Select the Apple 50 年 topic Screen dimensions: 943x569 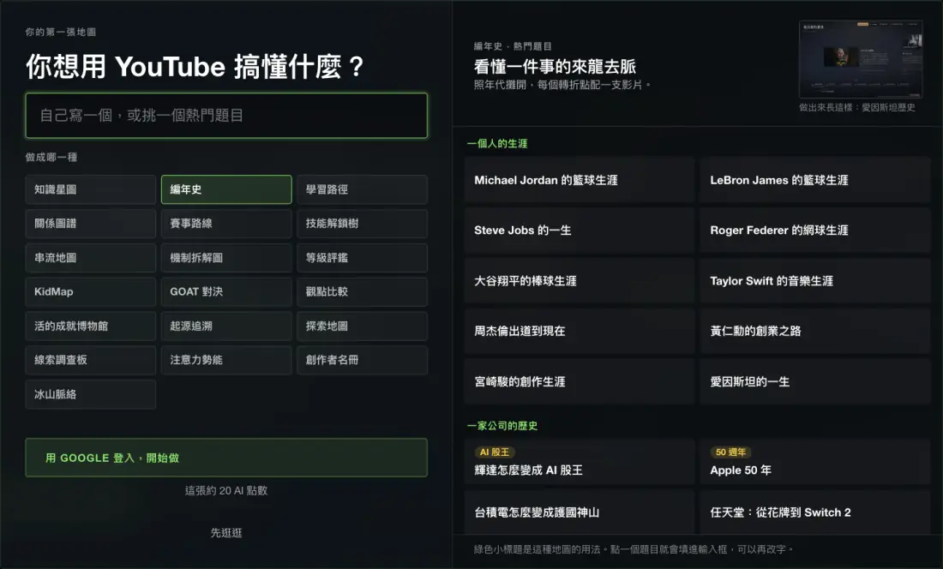pos(815,462)
